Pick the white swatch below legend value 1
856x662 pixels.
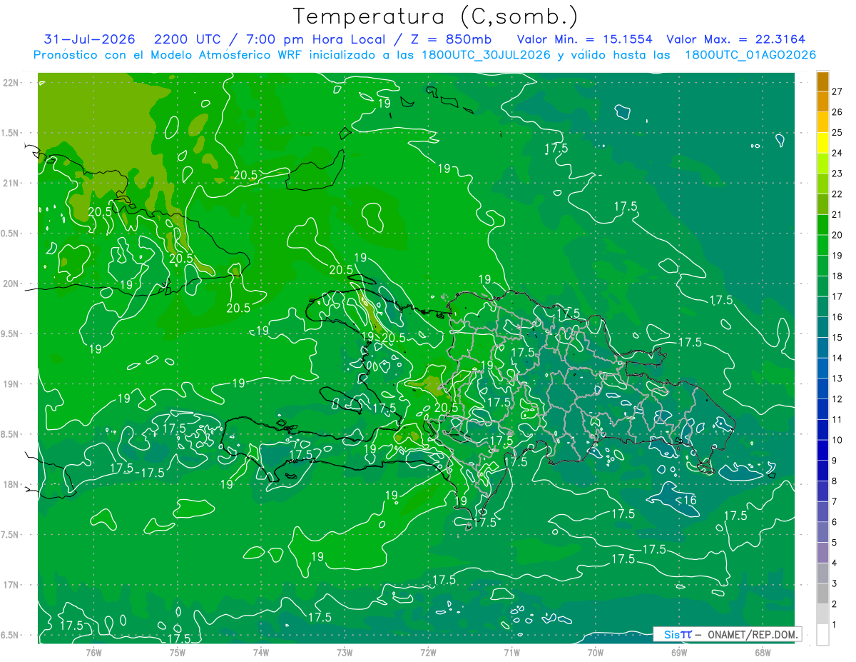(x=822, y=635)
